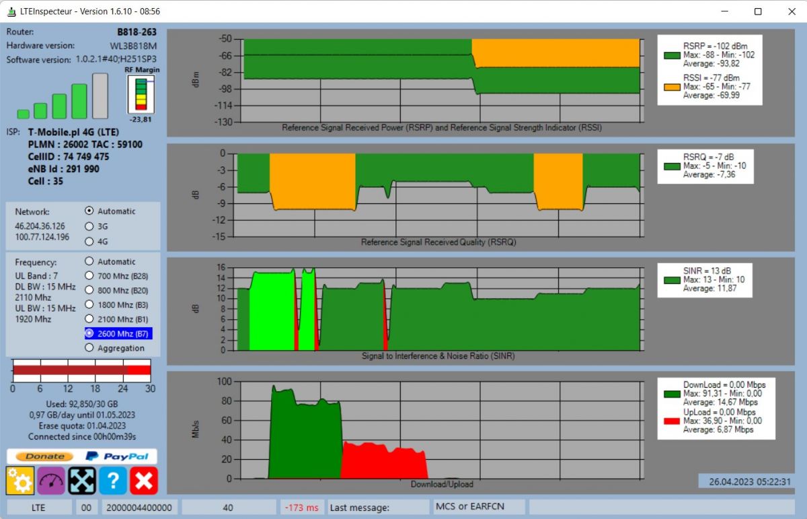Click the red X exit icon

point(144,481)
